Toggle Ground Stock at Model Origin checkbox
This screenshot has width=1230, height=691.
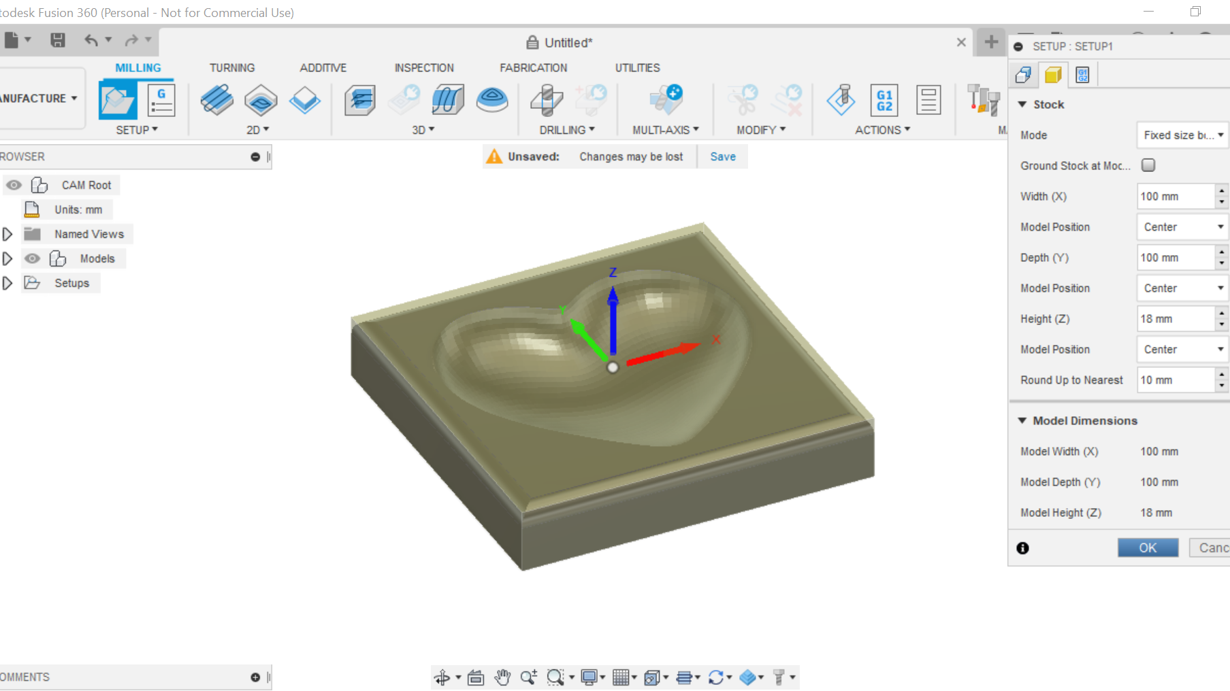(1148, 165)
